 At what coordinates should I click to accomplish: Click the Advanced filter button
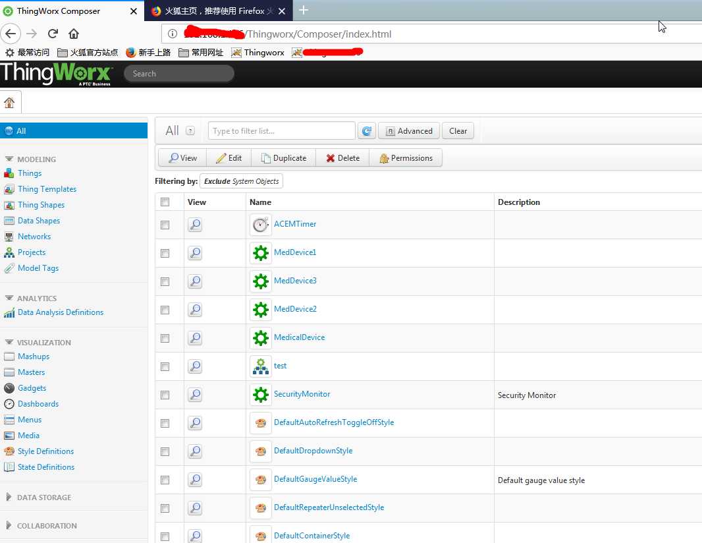409,131
